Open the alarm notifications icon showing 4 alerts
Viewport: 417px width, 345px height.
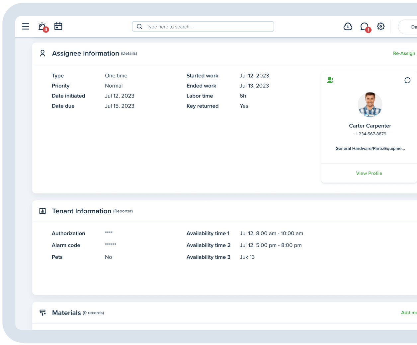pos(42,26)
